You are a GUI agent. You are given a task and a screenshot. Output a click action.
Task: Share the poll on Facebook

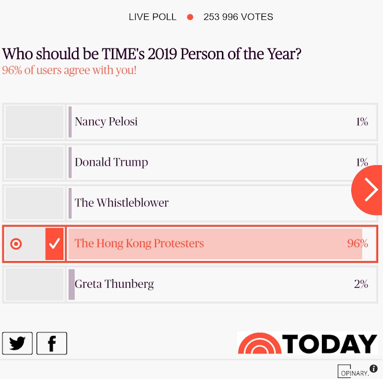[x=51, y=343]
